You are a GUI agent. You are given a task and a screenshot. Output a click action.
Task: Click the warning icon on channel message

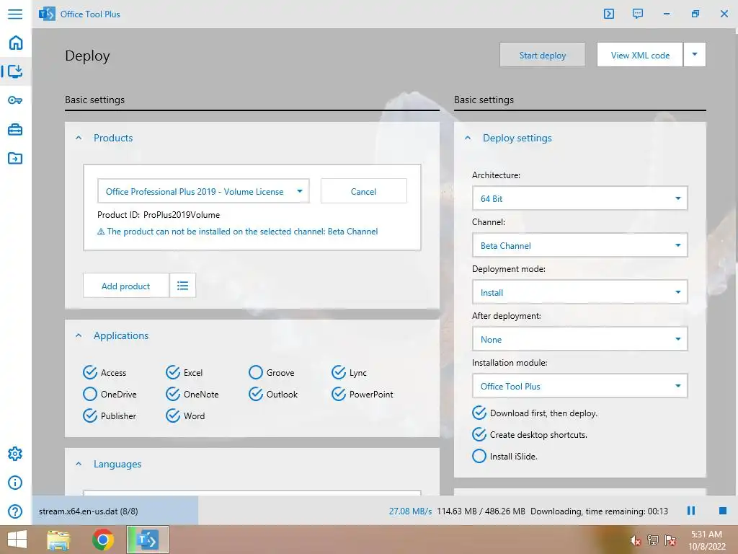[101, 232]
